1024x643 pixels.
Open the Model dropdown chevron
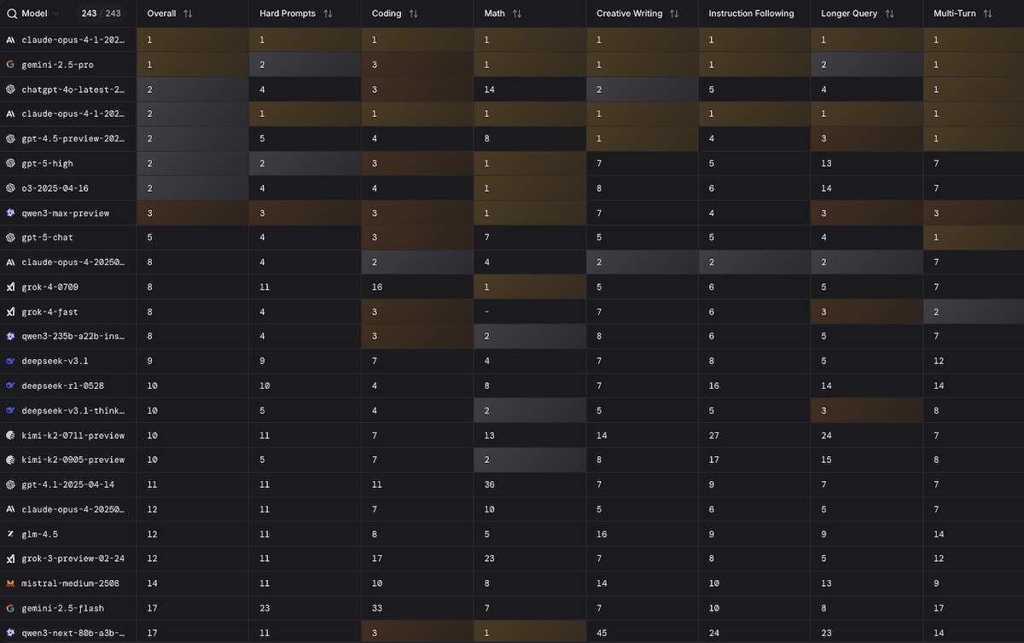tap(56, 14)
